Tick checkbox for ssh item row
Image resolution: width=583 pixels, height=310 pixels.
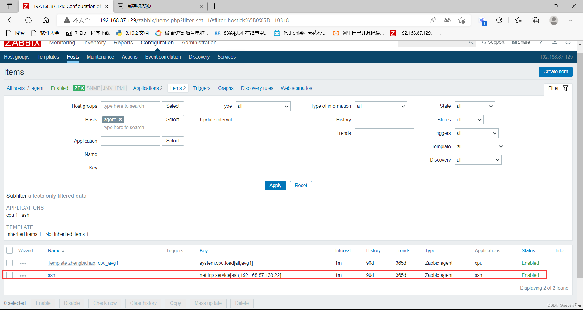(x=10, y=275)
